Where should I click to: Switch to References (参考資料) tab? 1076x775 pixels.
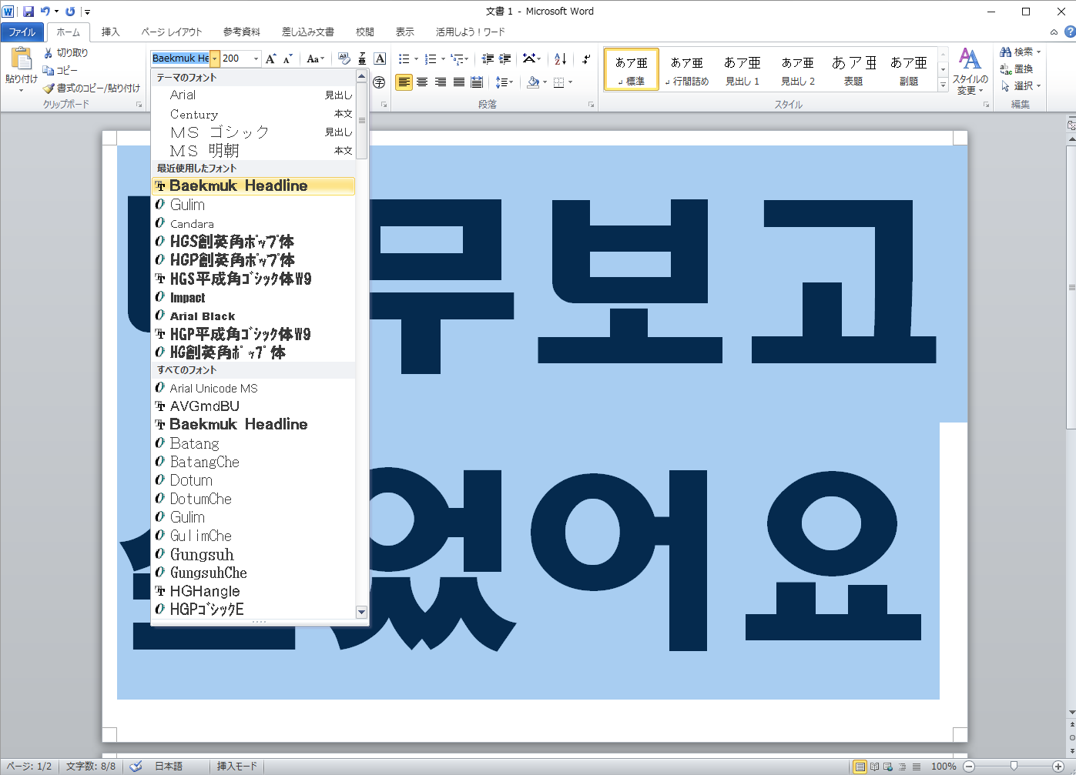click(241, 32)
